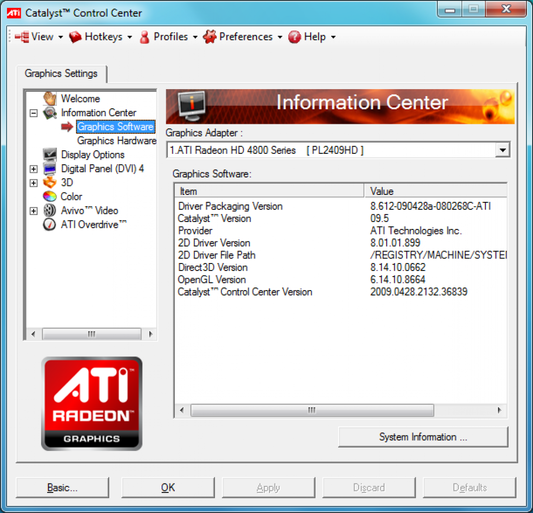Image resolution: width=533 pixels, height=513 pixels.
Task: Select ATI Overdrive in the tree
Action: [94, 224]
